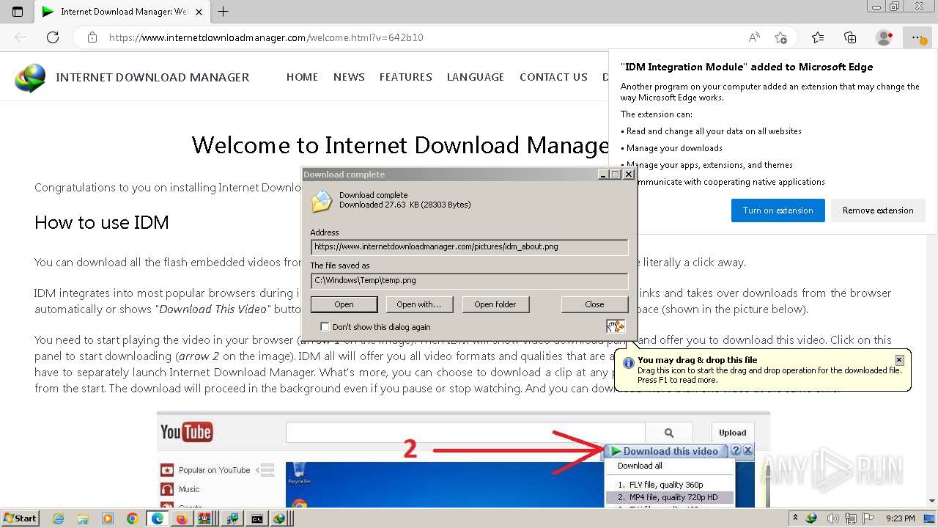
Task: Select the LANGUAGE menu item
Action: coord(476,77)
